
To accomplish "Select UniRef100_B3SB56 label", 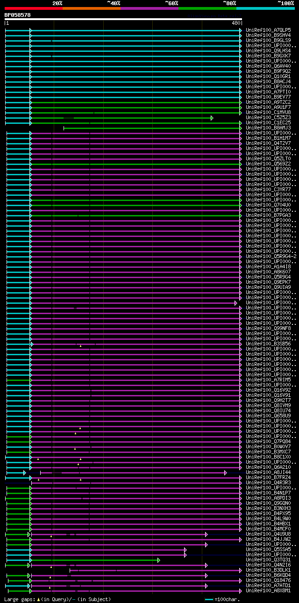I will point(268,344).
